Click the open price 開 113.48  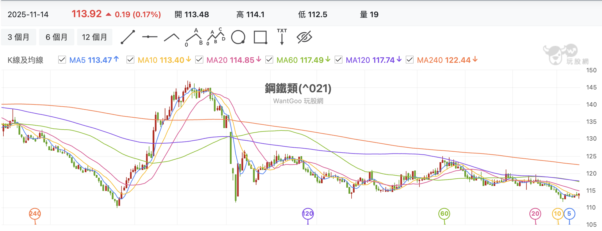tap(192, 14)
